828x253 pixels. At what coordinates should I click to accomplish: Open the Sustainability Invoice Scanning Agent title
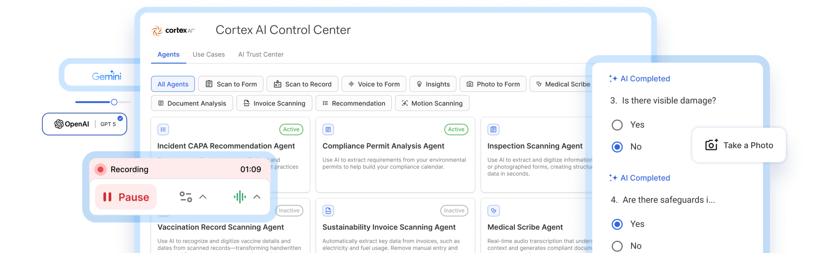(389, 227)
